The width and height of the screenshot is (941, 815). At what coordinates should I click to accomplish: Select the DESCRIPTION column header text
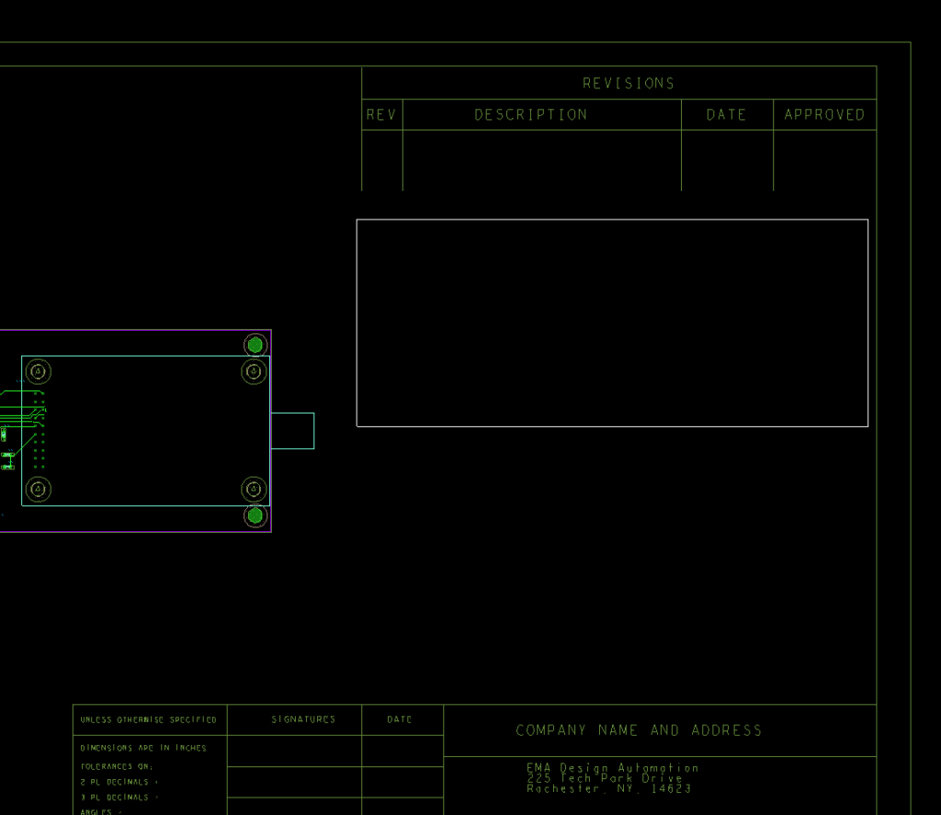tap(530, 115)
